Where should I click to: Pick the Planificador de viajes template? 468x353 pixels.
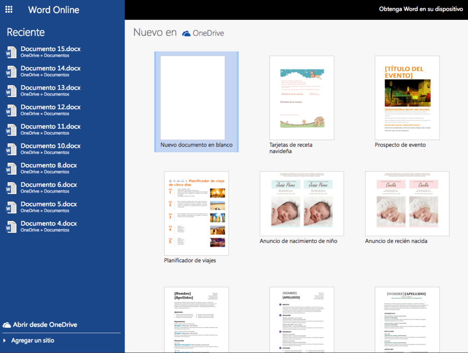coord(196,213)
